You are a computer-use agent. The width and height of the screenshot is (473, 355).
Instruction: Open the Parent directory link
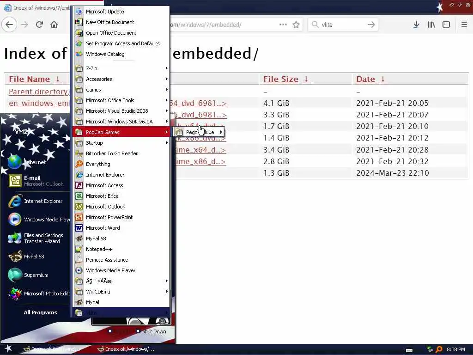(39, 92)
